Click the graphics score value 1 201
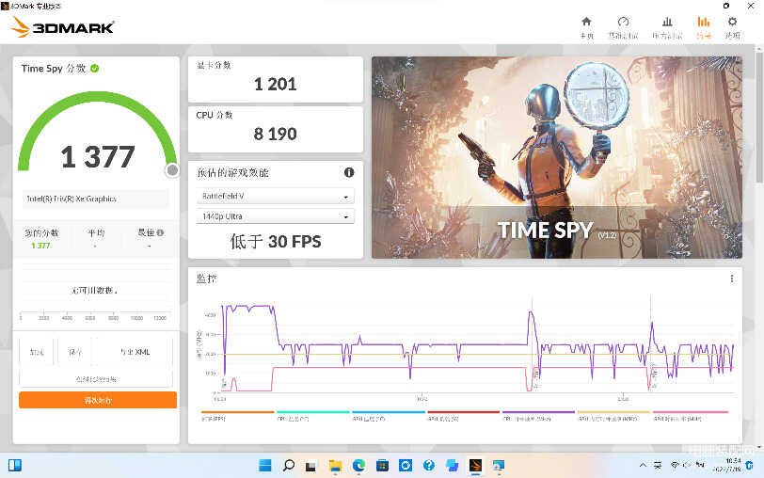The height and width of the screenshot is (478, 764). coord(276,85)
